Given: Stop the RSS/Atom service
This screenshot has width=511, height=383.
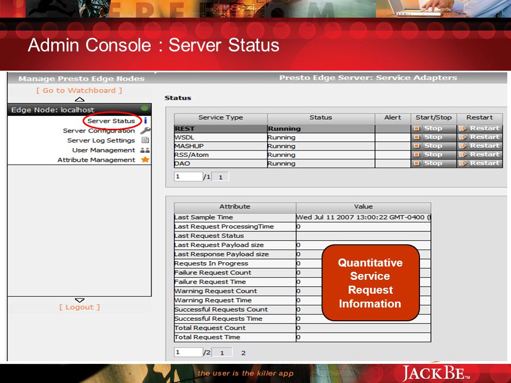Looking at the screenshot, I should pyautogui.click(x=433, y=154).
